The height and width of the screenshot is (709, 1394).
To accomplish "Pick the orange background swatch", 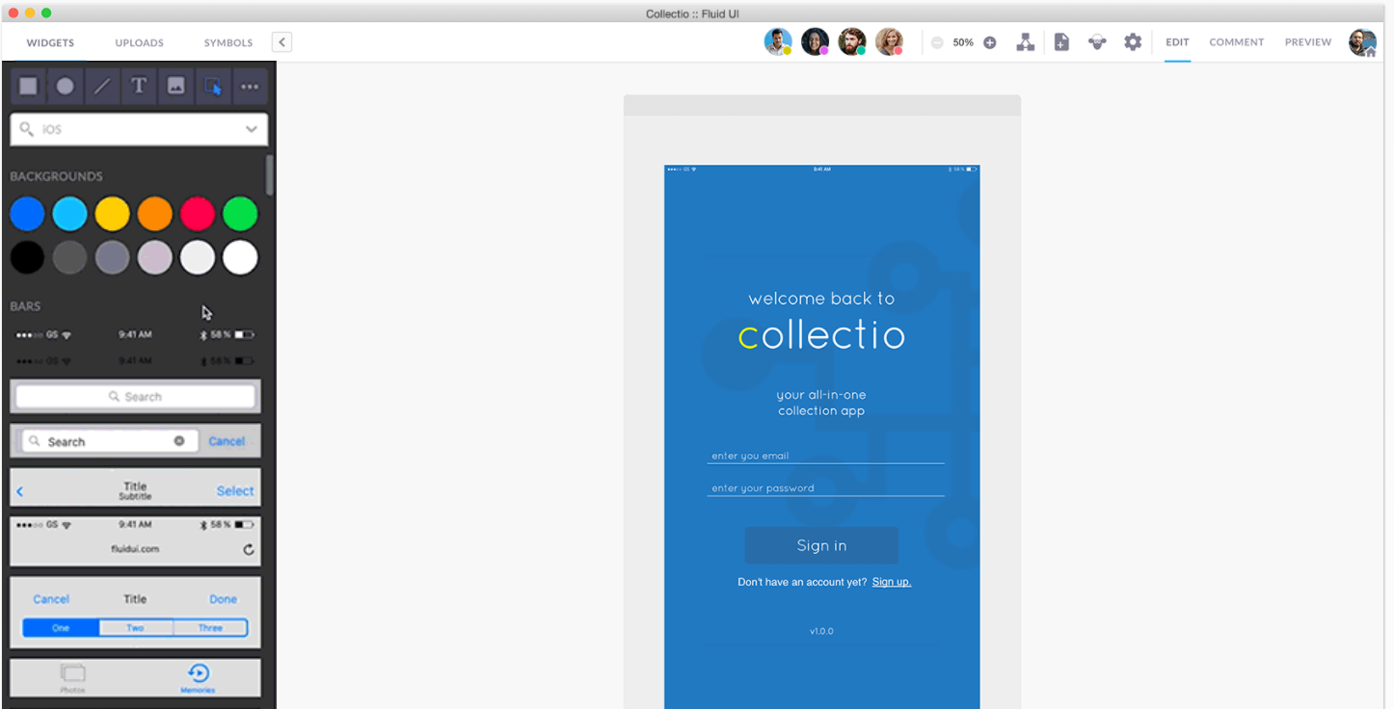I will (154, 214).
